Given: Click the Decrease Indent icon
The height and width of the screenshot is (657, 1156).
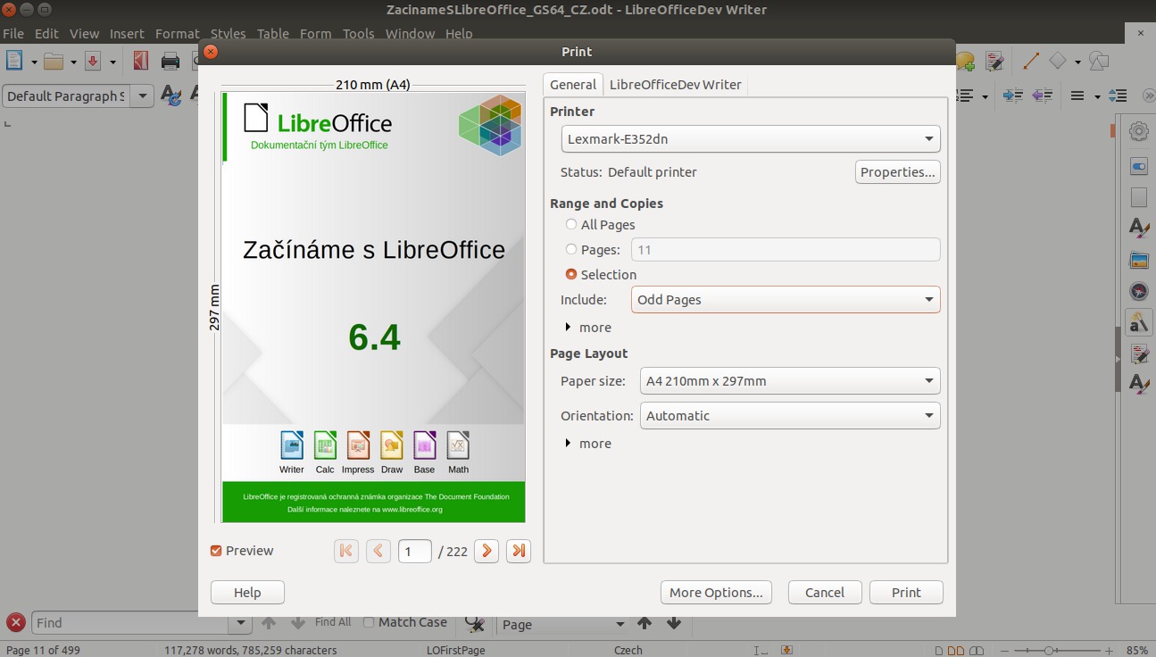Looking at the screenshot, I should (1042, 96).
